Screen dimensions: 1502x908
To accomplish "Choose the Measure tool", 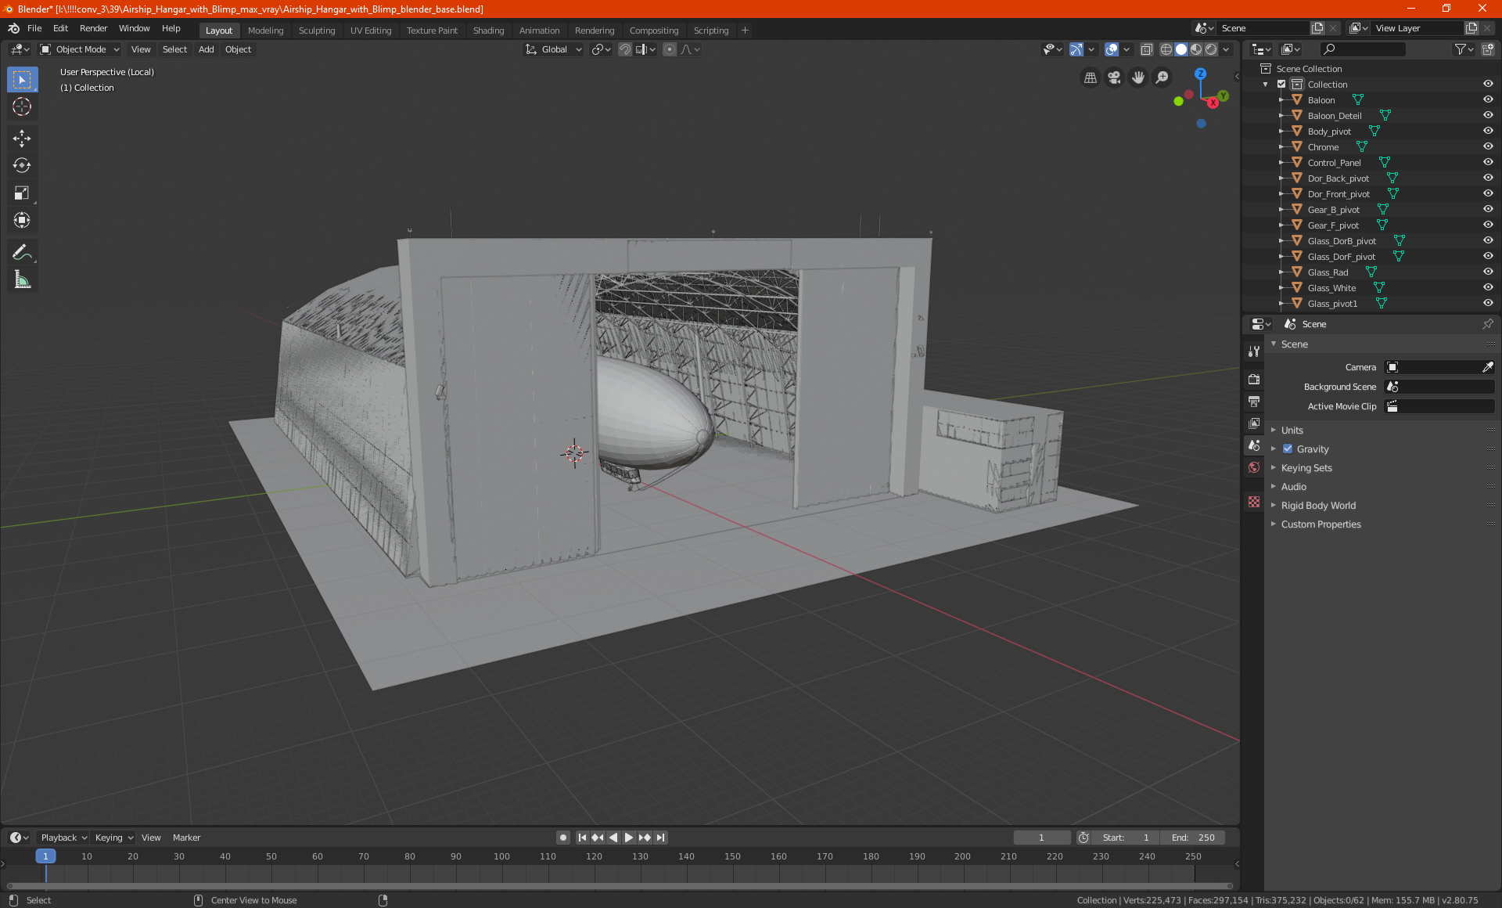I will [22, 279].
